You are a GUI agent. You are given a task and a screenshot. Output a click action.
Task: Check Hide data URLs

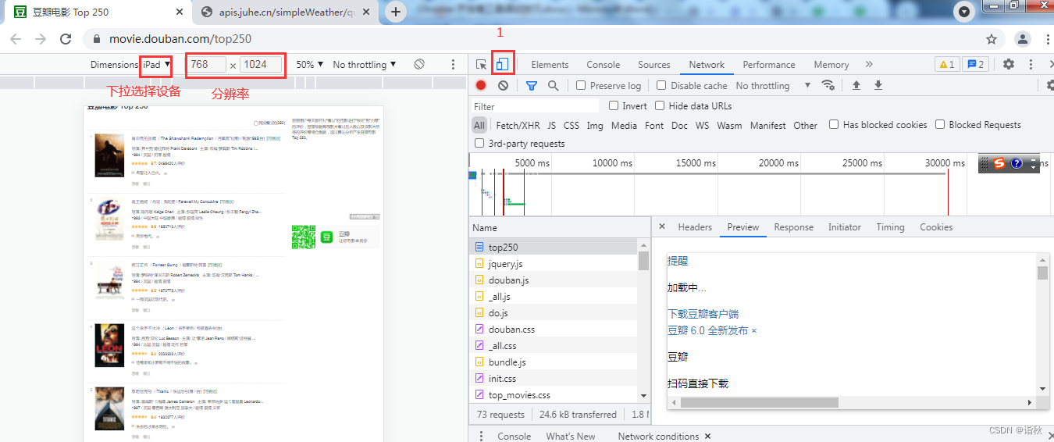pyautogui.click(x=660, y=105)
